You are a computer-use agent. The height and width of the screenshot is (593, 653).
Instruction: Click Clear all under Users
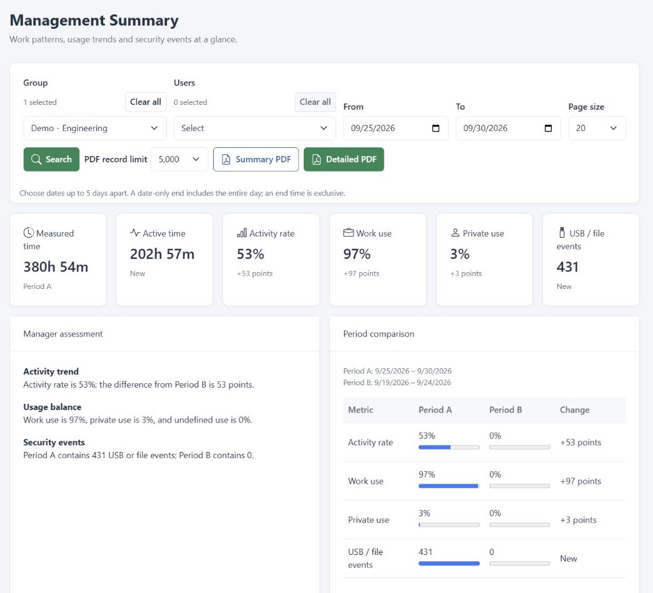point(316,102)
